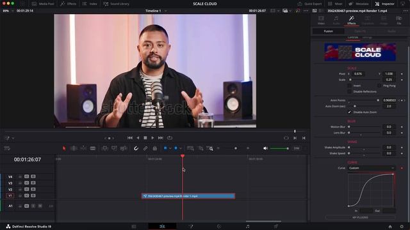This screenshot has width=410, height=230.
Task: Switch Inspector to the Video tab
Action: click(x=321, y=20)
